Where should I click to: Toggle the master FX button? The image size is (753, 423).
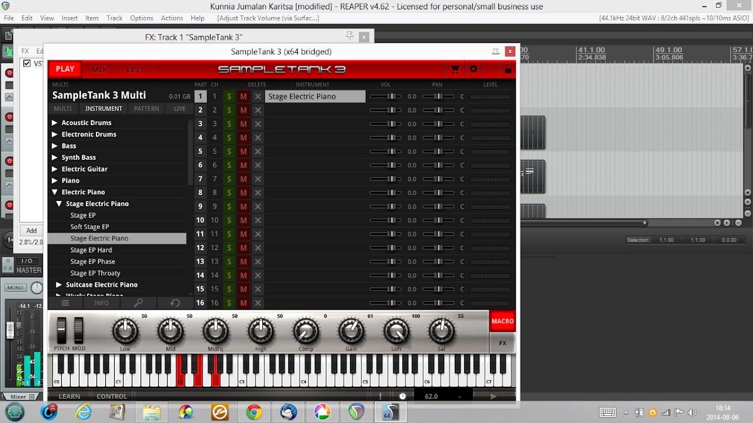[8, 269]
